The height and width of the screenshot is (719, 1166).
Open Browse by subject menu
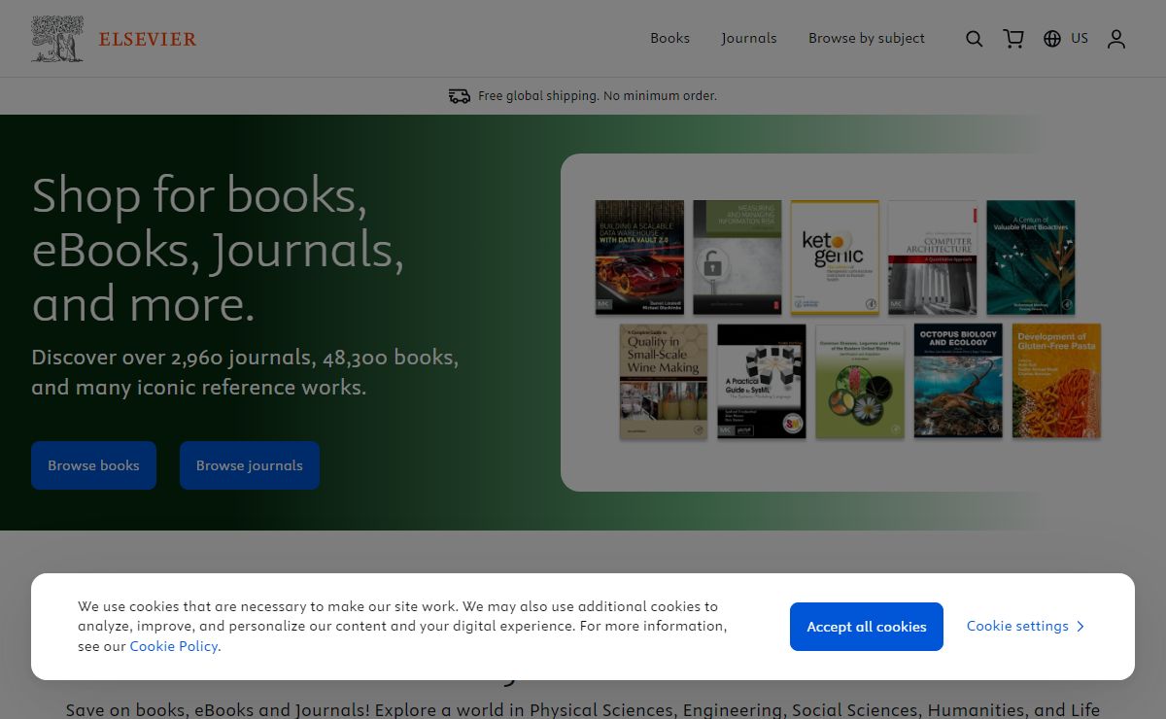point(867,38)
